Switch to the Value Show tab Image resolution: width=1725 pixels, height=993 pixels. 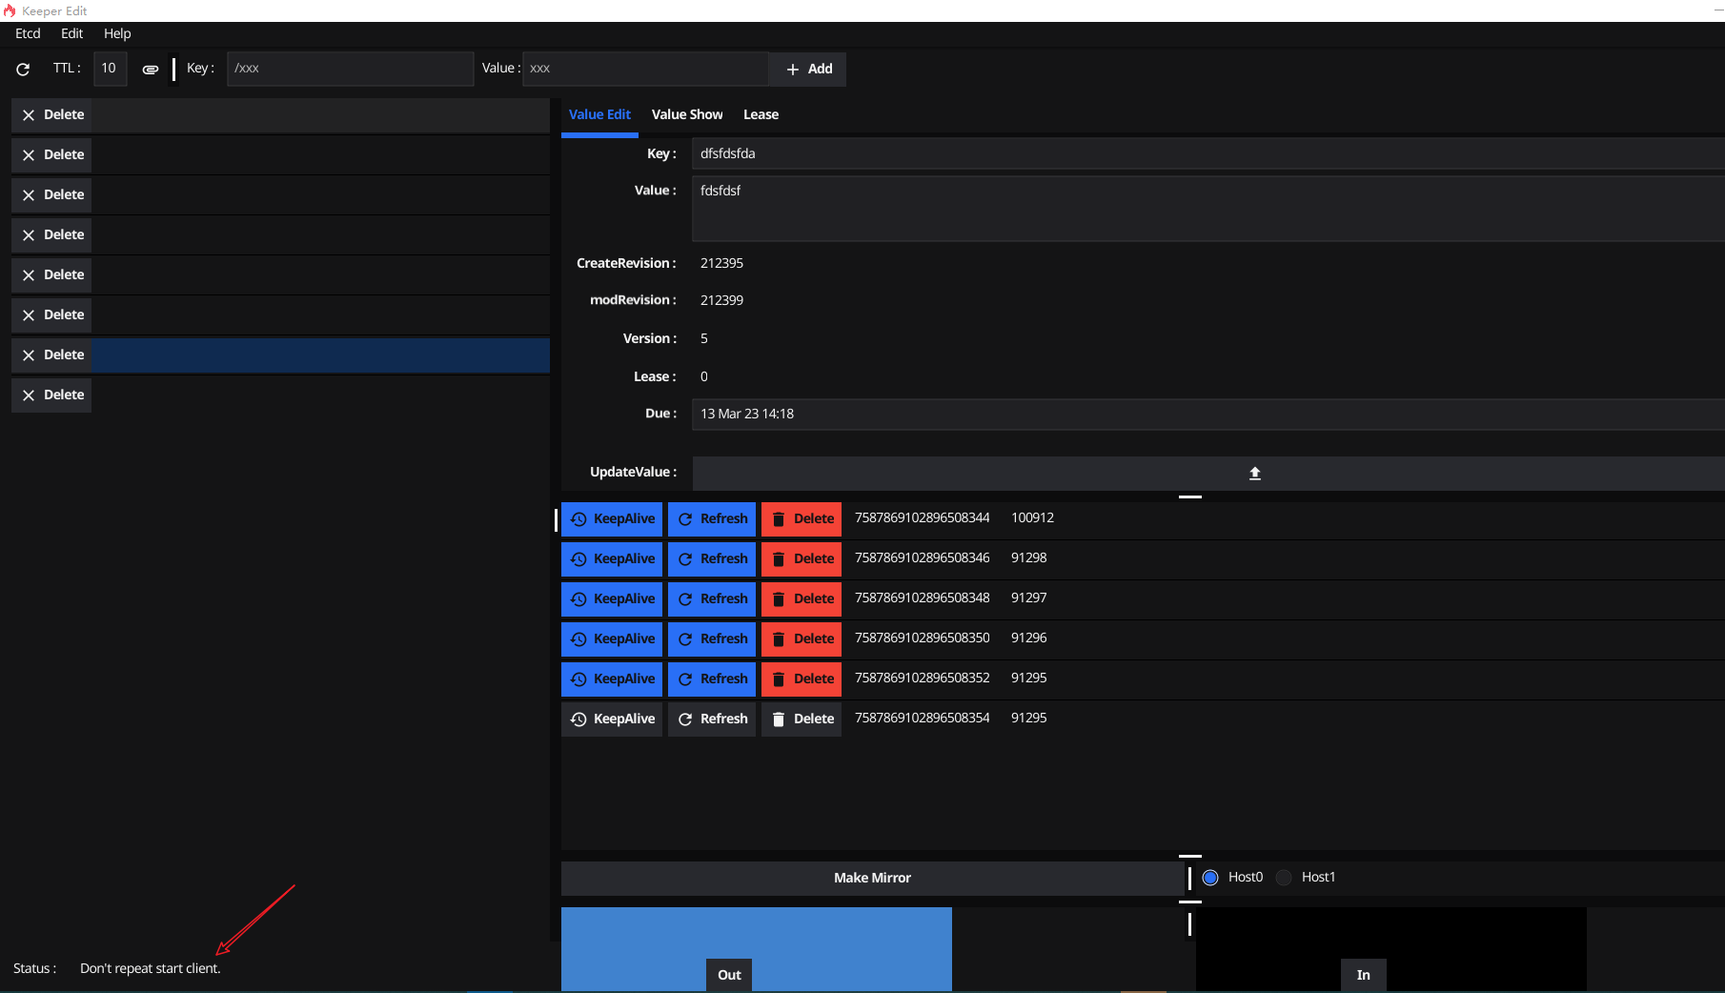tap(687, 114)
